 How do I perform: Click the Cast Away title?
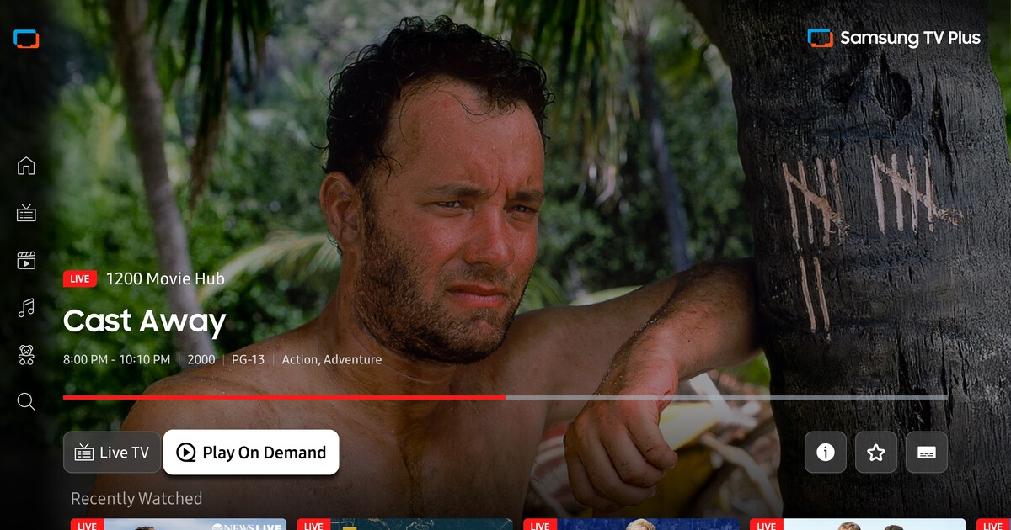click(x=145, y=321)
